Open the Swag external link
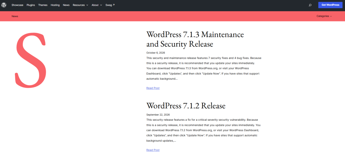This screenshot has width=345, height=153. click(110, 5)
